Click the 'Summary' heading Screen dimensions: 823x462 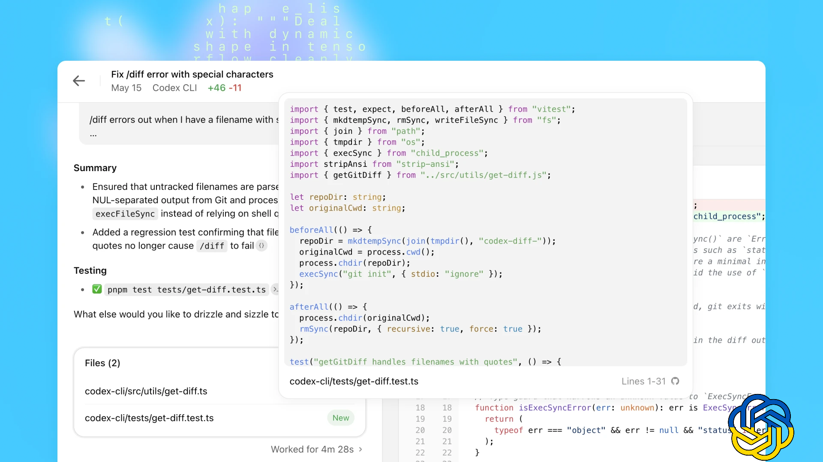point(95,168)
